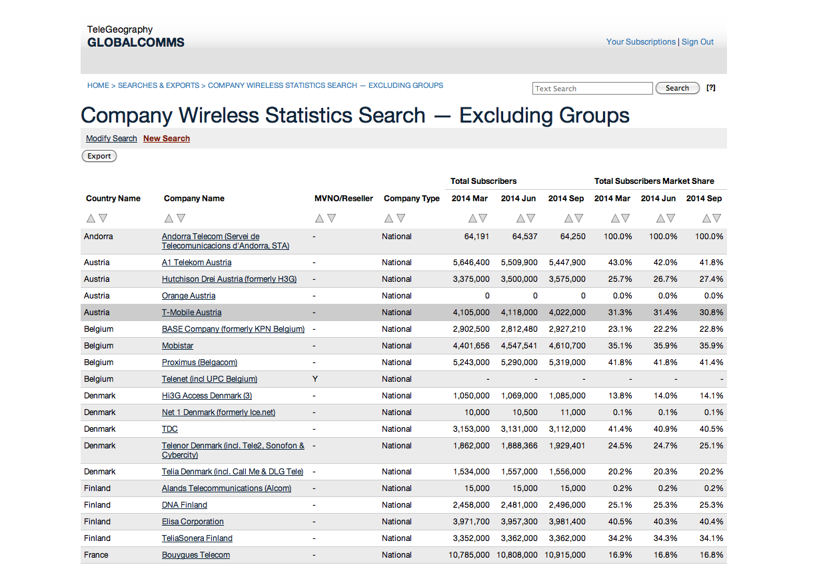The width and height of the screenshot is (825, 565).
Task: Sort Total Subscribers 2014 Sep descending
Action: pyautogui.click(x=579, y=218)
